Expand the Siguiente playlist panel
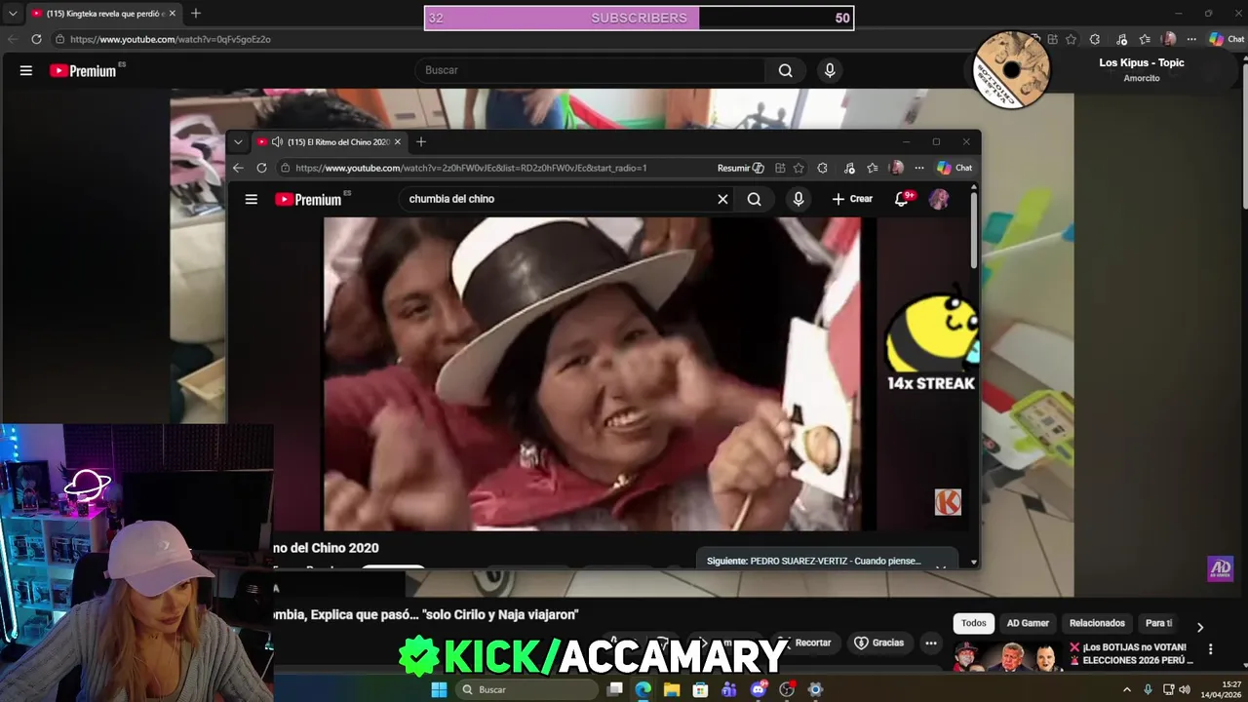1248x702 pixels. [941, 565]
